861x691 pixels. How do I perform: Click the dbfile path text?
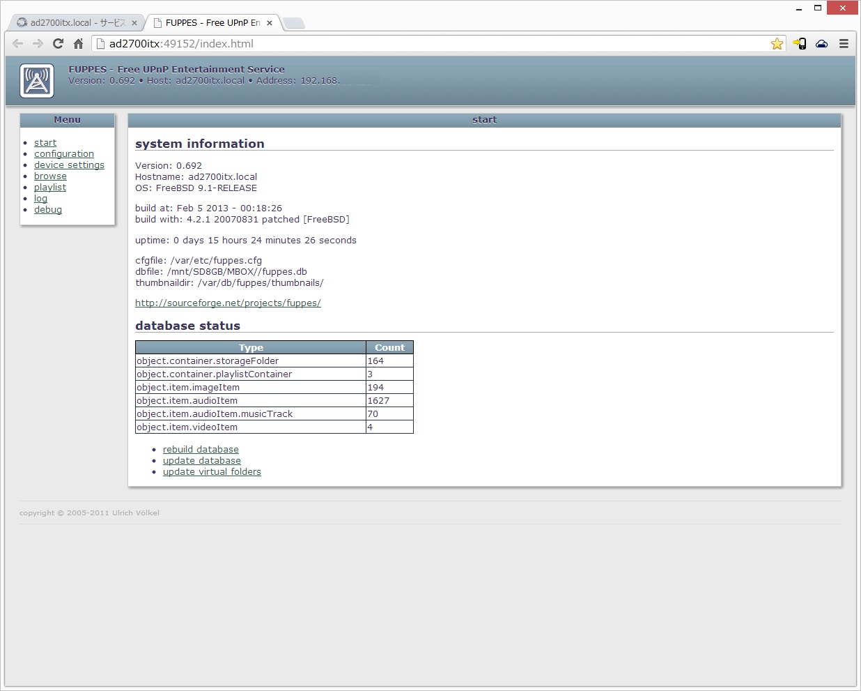pos(221,272)
